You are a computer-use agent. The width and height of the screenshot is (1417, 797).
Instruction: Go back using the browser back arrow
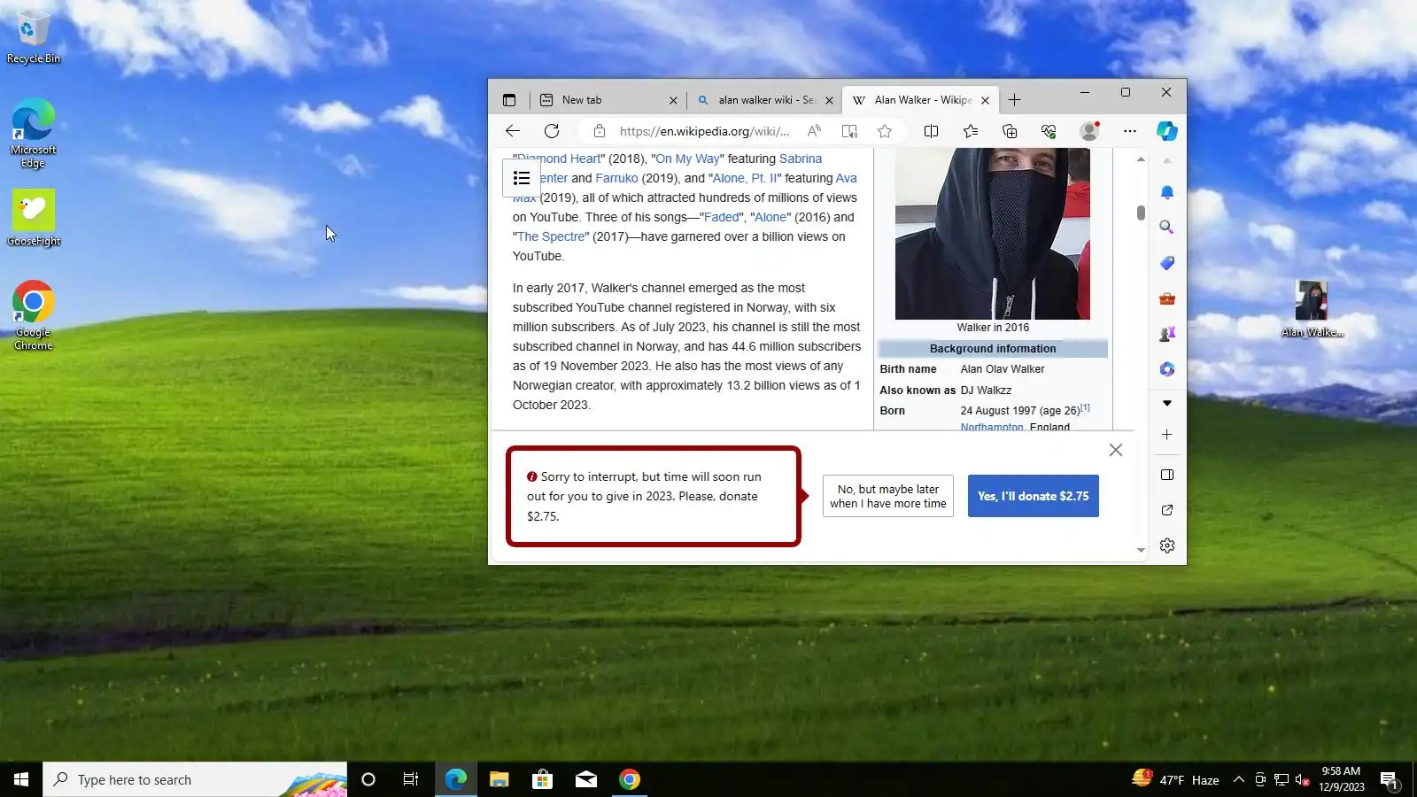(x=513, y=131)
